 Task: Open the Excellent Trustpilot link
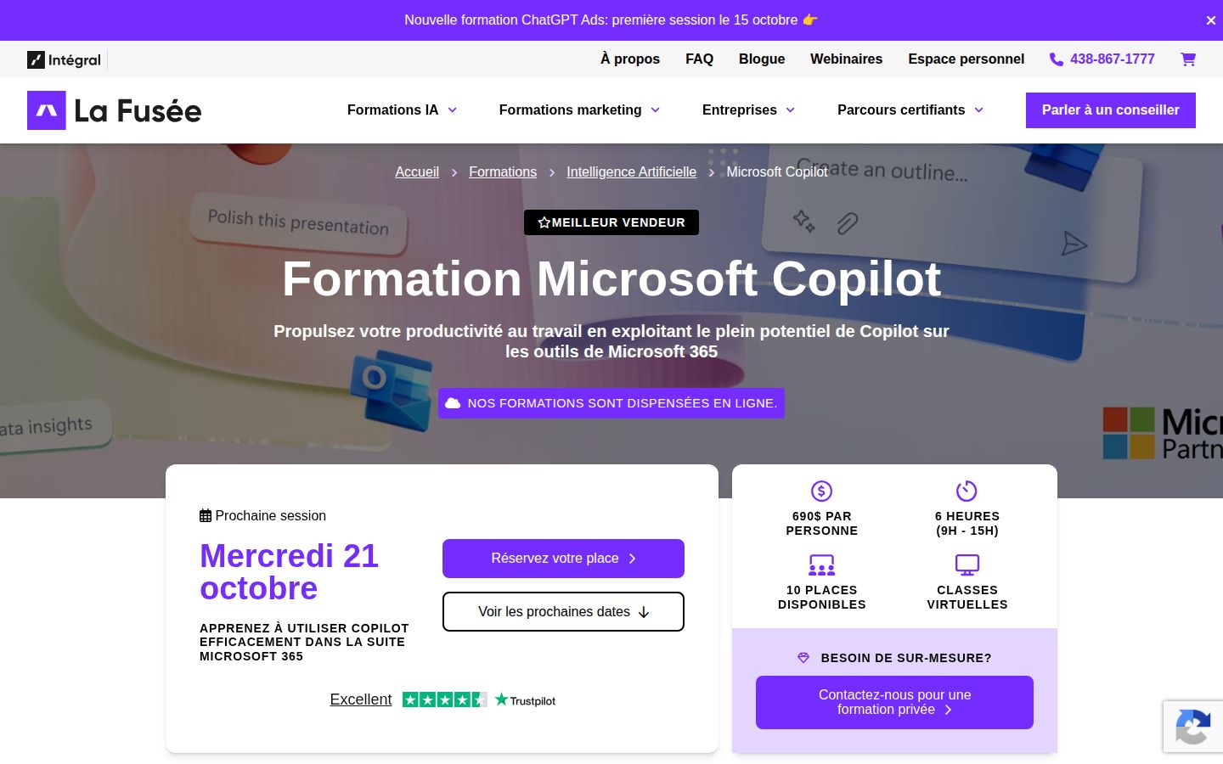click(x=361, y=699)
